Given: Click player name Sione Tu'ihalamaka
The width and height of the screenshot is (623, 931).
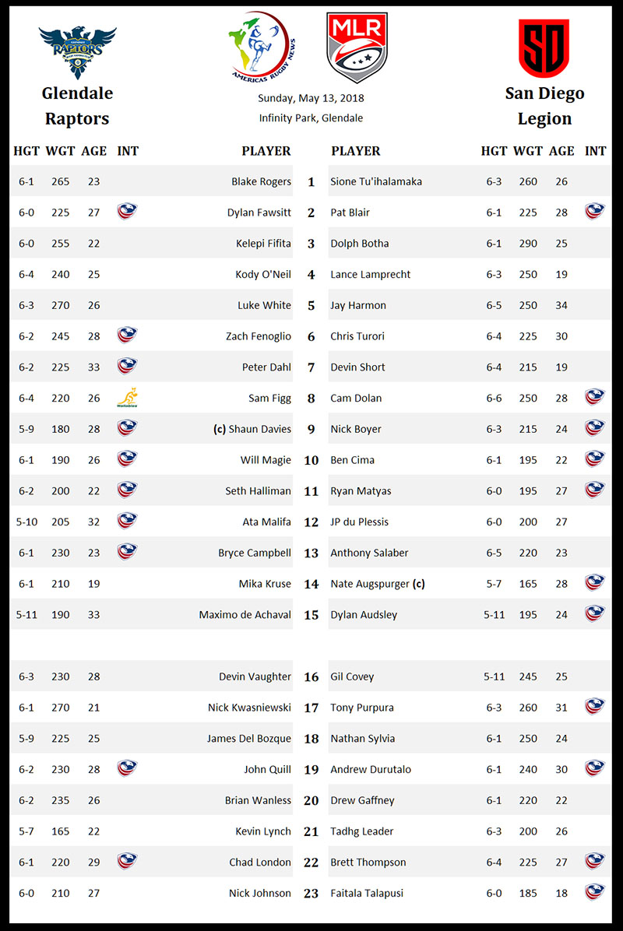Looking at the screenshot, I should pos(376,181).
